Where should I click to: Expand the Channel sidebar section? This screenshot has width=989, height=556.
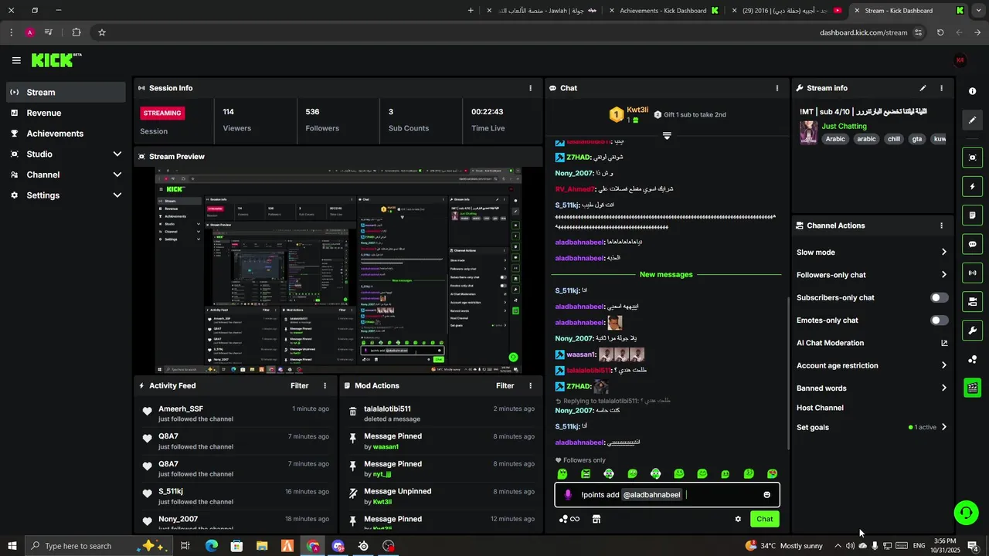coord(66,175)
